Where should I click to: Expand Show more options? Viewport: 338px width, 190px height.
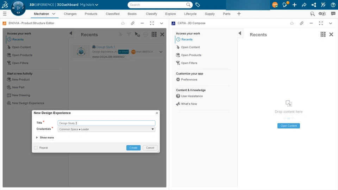(45, 138)
